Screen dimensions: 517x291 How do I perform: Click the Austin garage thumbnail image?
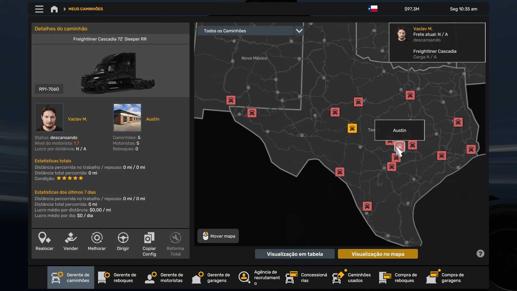(127, 117)
